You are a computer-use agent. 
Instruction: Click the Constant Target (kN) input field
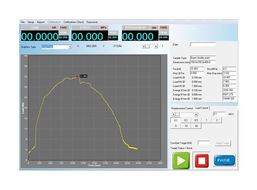point(204,143)
